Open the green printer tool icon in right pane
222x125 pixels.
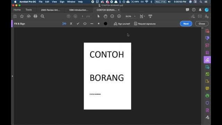[207, 96]
